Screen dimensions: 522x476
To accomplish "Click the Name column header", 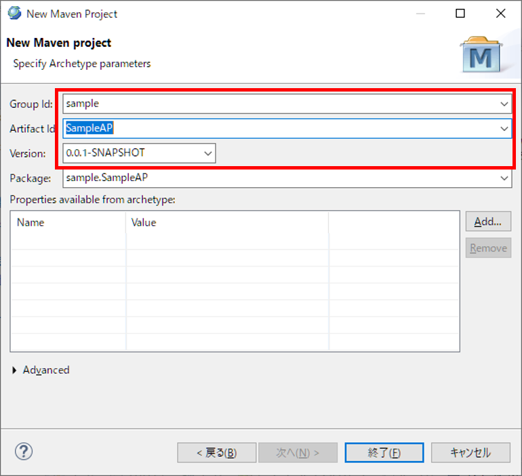I will (x=68, y=222).
